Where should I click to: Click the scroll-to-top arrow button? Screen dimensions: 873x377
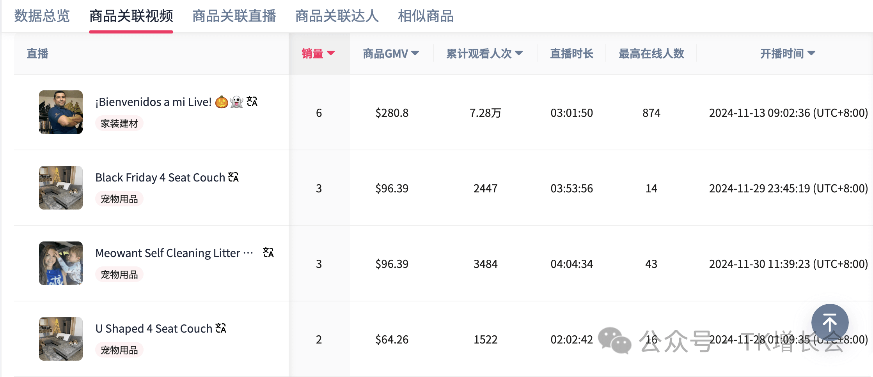coord(829,322)
